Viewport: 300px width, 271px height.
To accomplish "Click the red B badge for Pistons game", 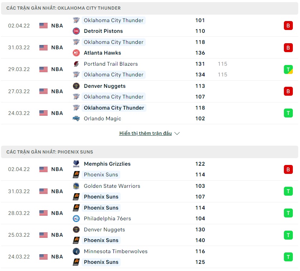I will pos(288,26).
